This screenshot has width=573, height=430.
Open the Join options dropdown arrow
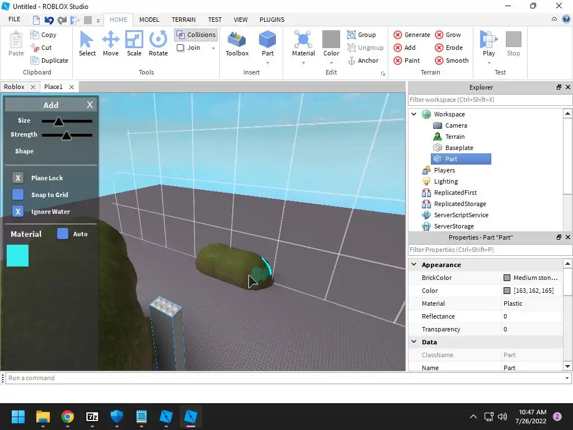pos(213,48)
